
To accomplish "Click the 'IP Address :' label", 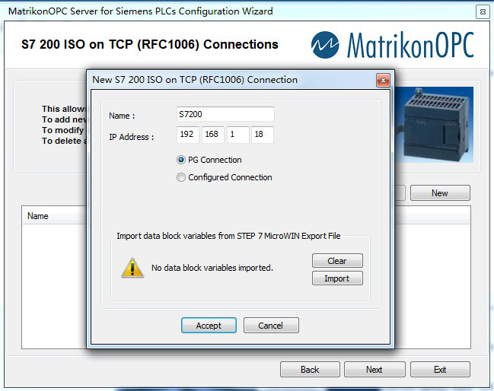I will coord(132,137).
